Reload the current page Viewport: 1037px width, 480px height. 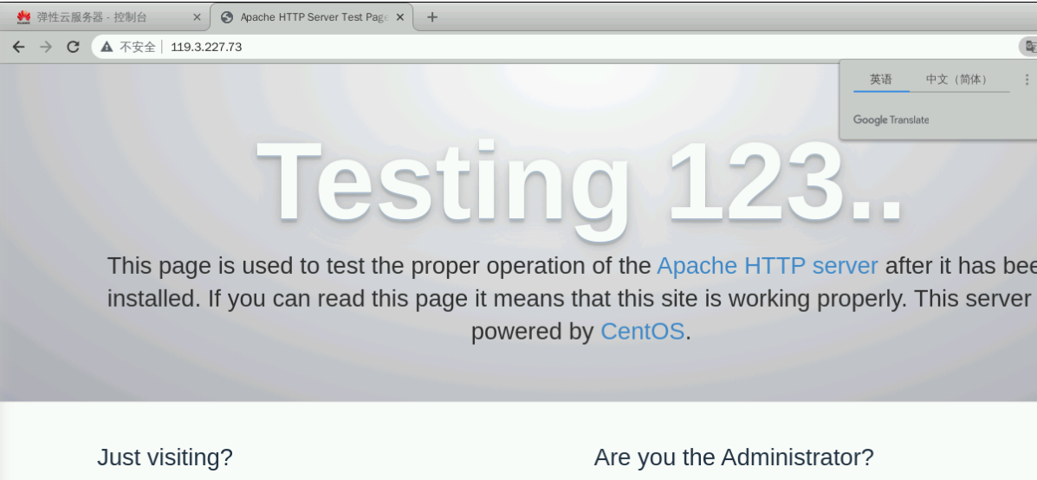[74, 47]
